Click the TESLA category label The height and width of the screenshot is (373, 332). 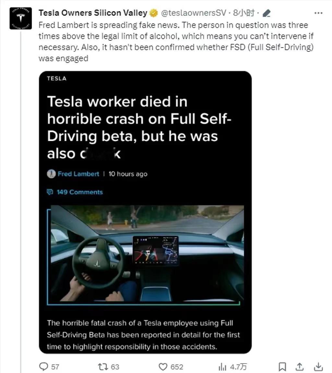(x=57, y=78)
